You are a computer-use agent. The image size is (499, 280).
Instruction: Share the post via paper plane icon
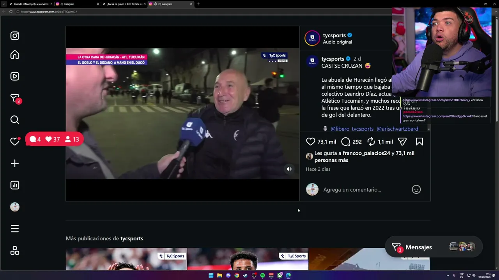[402, 142]
